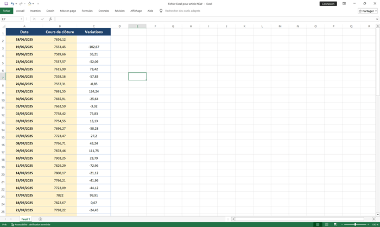Undo the last action
Screen dimensions: 380x227
pos(12,3)
